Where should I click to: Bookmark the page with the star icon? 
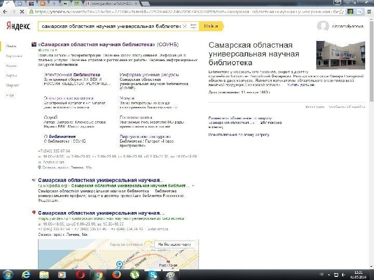[x=342, y=11]
